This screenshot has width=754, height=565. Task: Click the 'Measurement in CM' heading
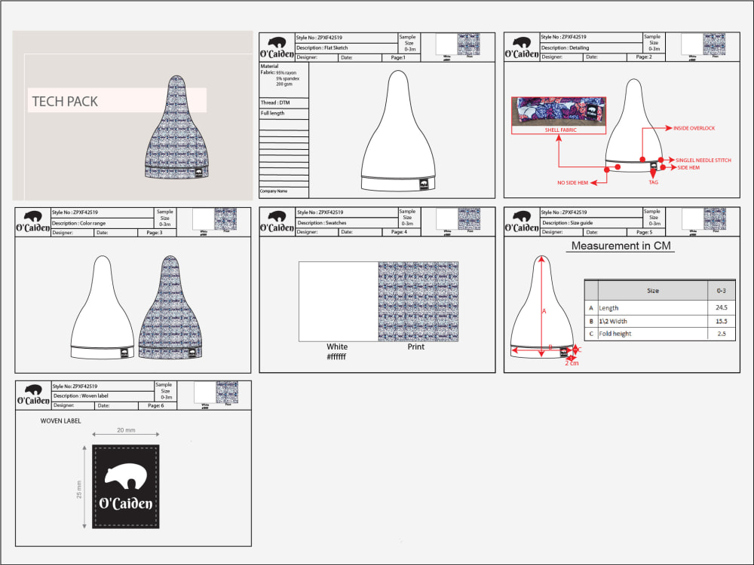click(621, 246)
